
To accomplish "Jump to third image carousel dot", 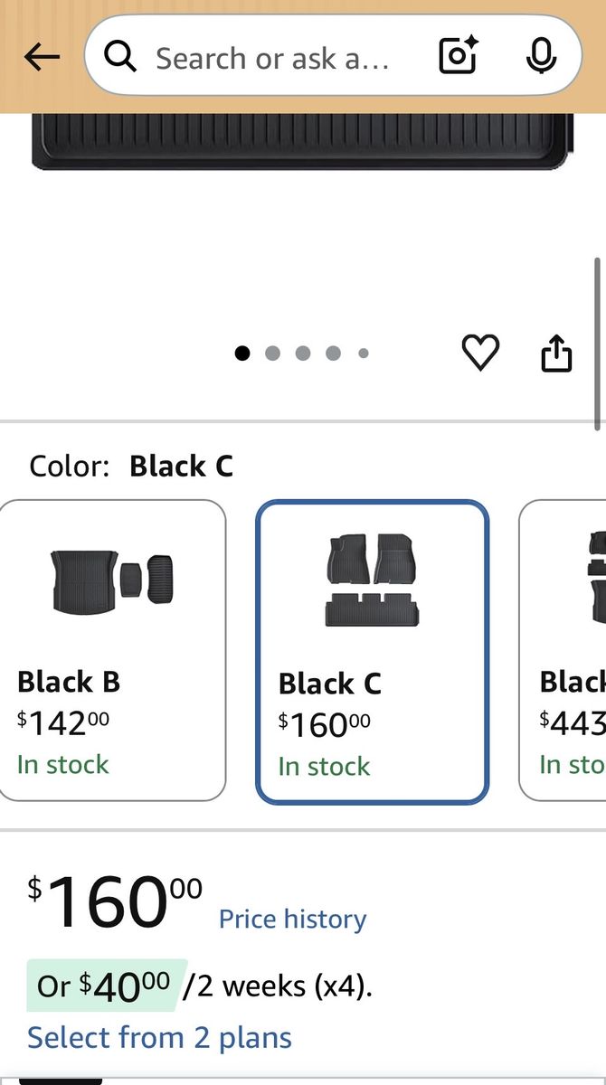I will pyautogui.click(x=303, y=353).
